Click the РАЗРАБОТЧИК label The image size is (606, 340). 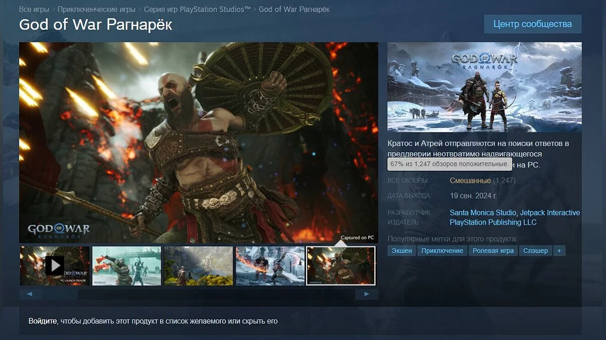409,213
